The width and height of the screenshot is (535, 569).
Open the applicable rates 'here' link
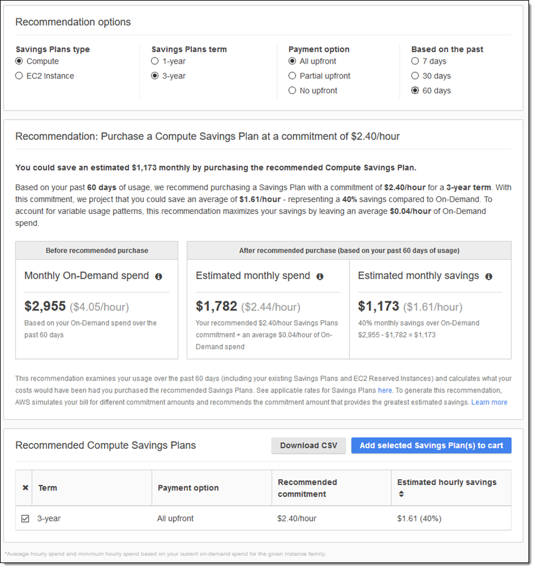tap(385, 391)
